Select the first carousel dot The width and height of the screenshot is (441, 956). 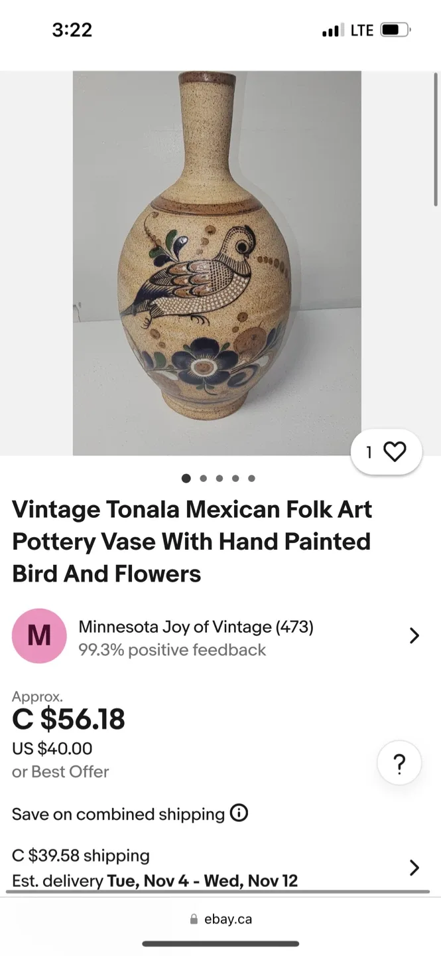187,477
